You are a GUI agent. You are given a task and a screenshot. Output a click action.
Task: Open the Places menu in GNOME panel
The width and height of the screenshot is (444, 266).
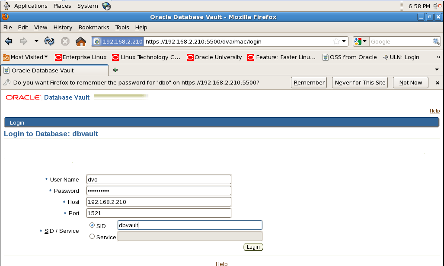(62, 6)
